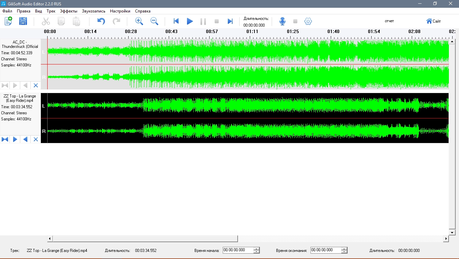Click the ZZ Top - La Grange track title
Screen dimensions: 459x259
pyautogui.click(x=20, y=98)
